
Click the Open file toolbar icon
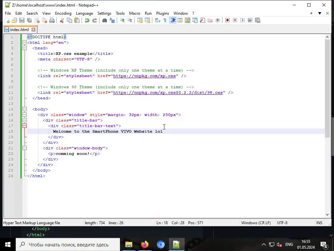click(x=14, y=20)
